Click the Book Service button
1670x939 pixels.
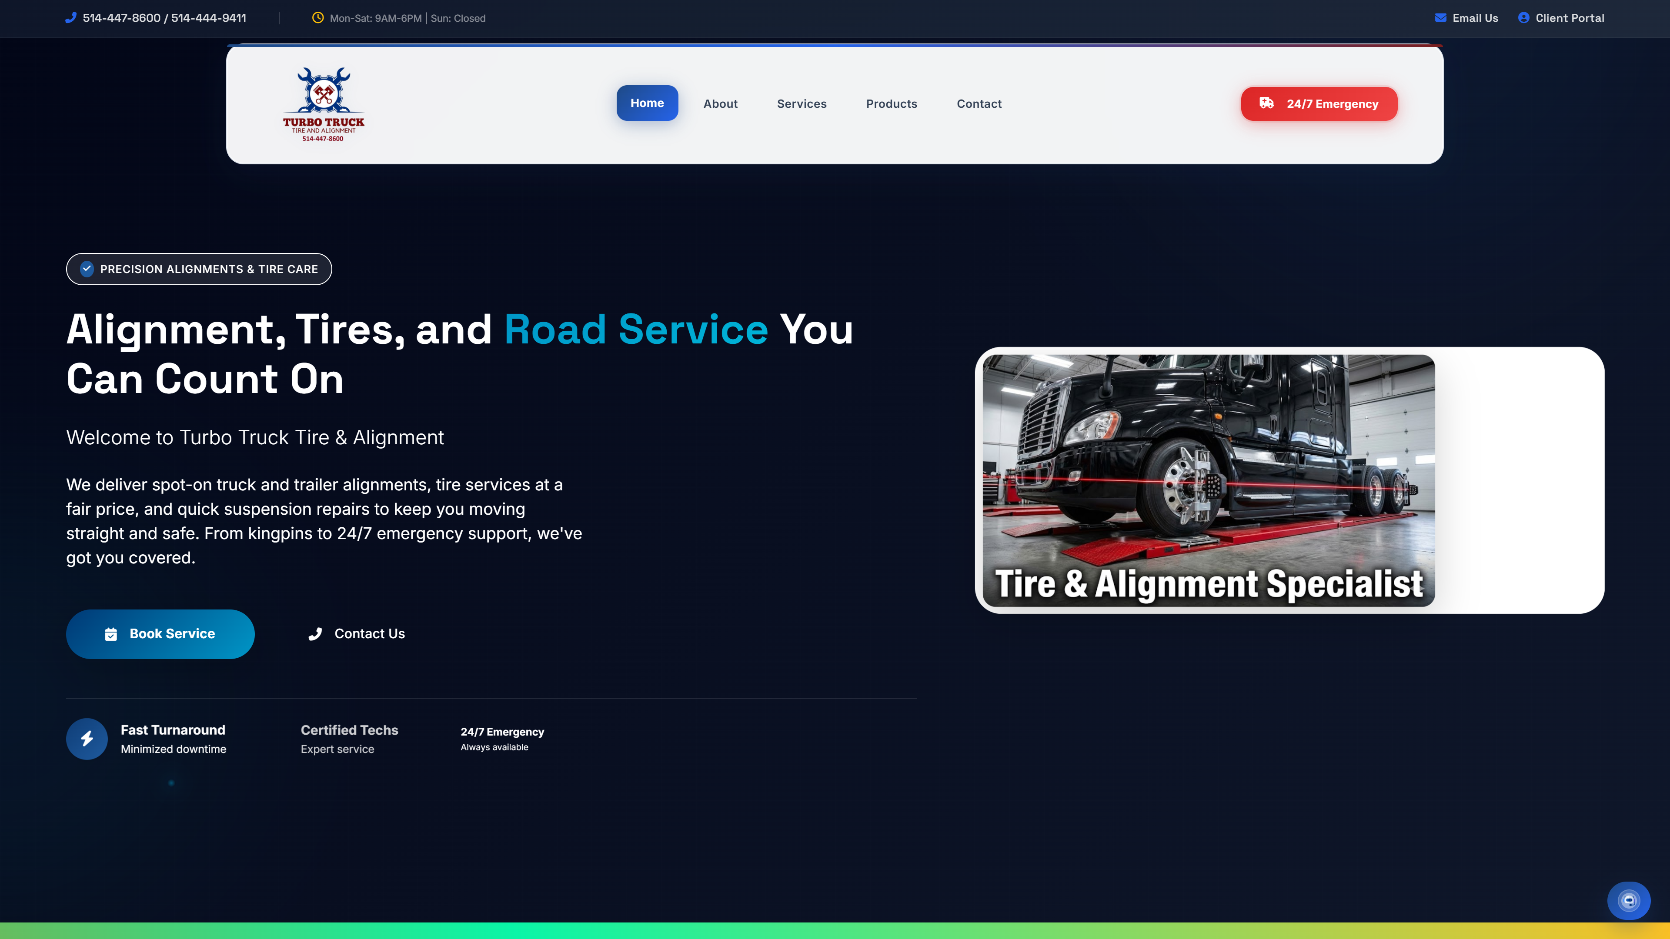[160, 634]
